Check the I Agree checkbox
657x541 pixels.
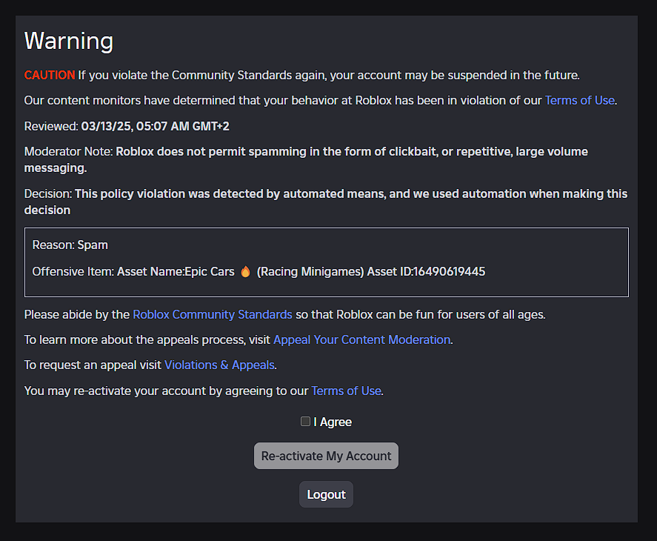305,421
